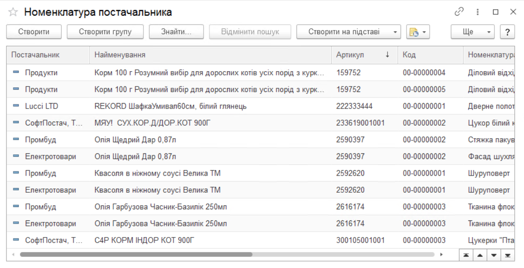This screenshot has width=524, height=268.
Task: Jump to last row of the list
Action: point(508,255)
